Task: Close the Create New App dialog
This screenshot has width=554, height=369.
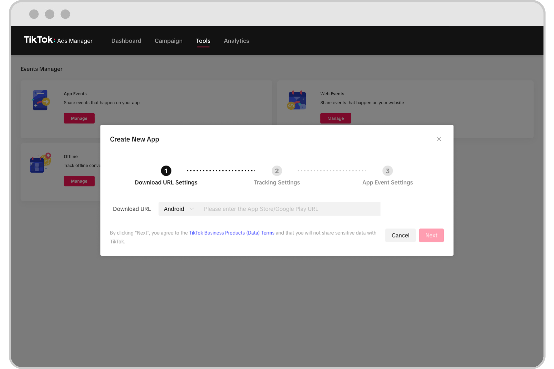Action: click(x=439, y=139)
